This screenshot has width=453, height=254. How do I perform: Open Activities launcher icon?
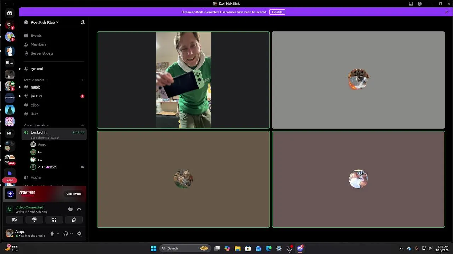point(54,219)
